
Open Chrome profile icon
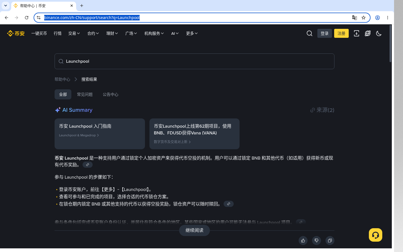pos(378,18)
